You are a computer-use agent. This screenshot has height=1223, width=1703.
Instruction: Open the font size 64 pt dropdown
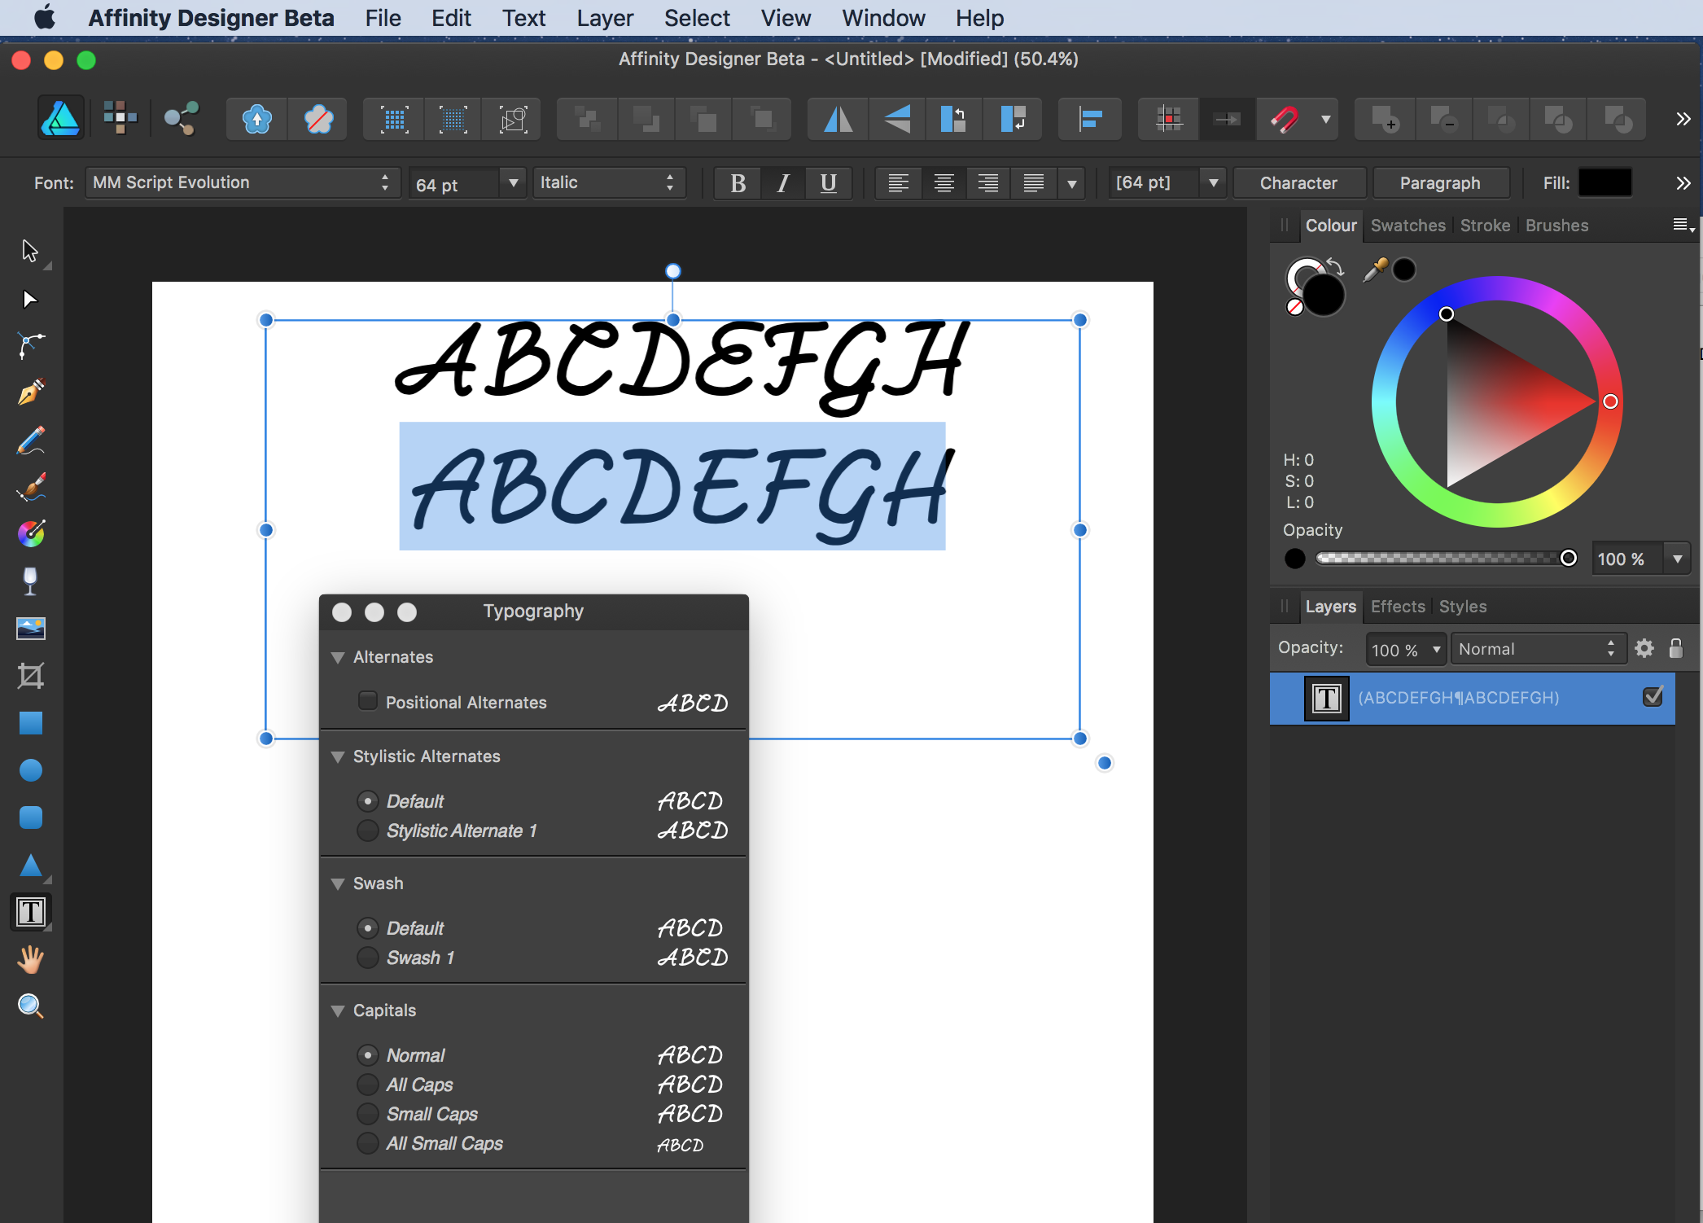[x=513, y=183]
